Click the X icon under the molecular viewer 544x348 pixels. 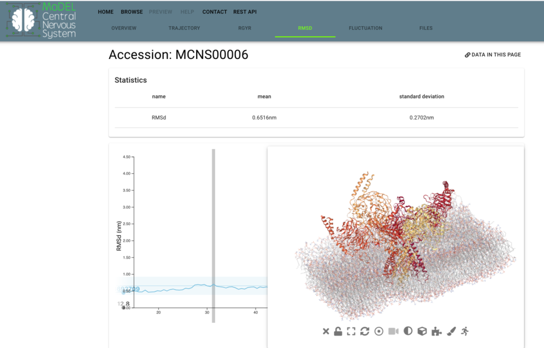coord(326,331)
